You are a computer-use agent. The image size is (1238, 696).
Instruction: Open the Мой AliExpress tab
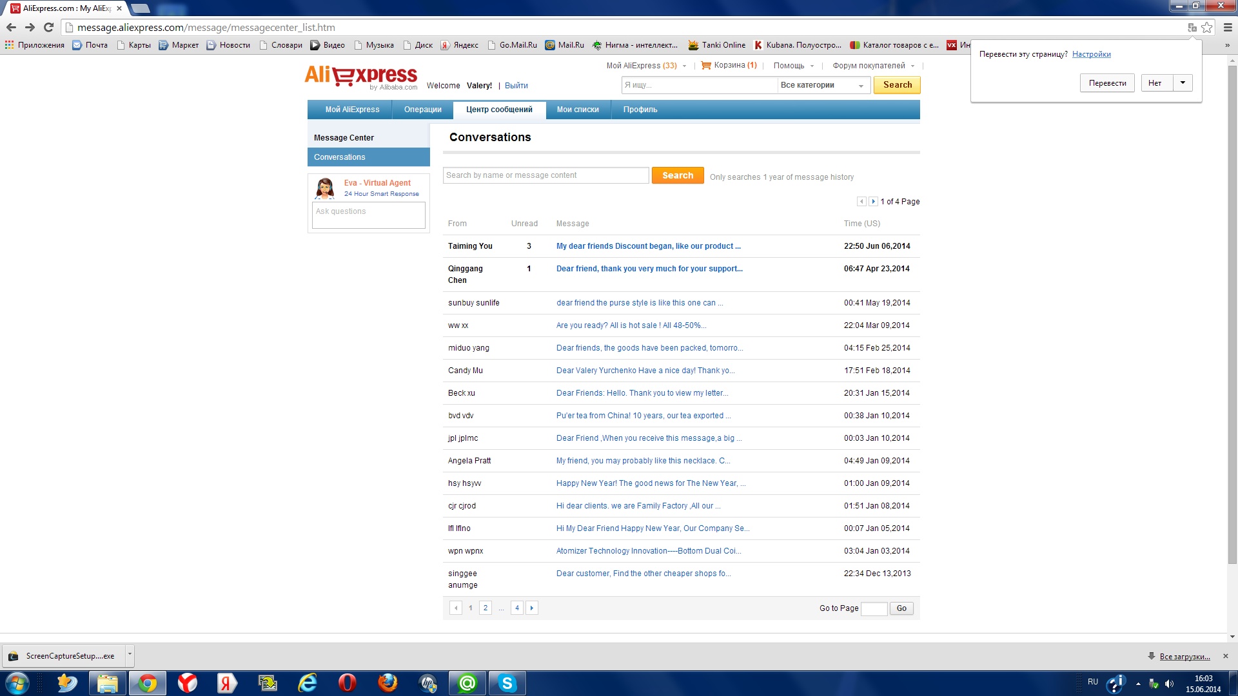(352, 110)
